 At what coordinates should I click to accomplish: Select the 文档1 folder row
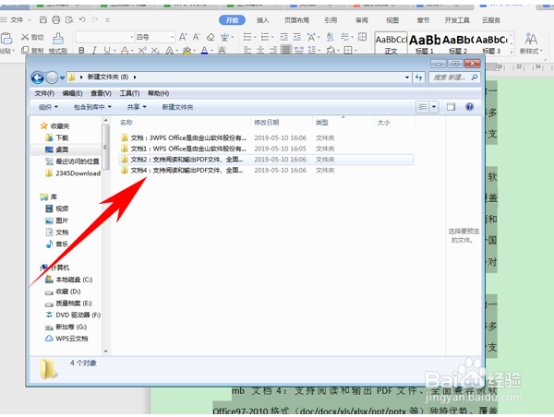coord(266,149)
